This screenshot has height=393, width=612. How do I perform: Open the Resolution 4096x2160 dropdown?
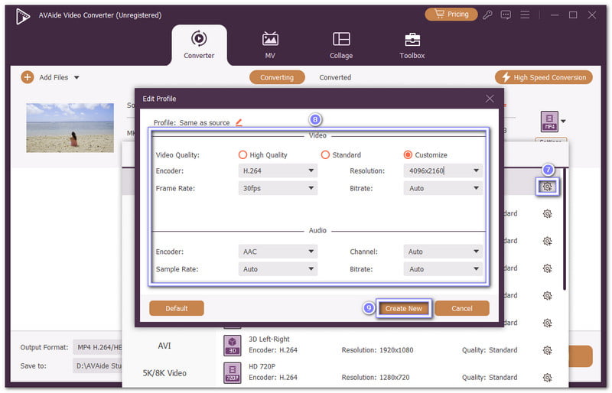[x=443, y=171]
